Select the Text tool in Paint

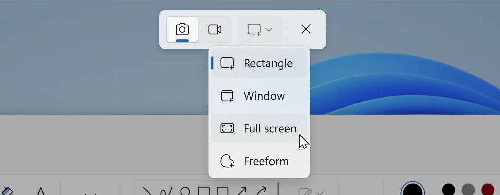tap(41, 191)
